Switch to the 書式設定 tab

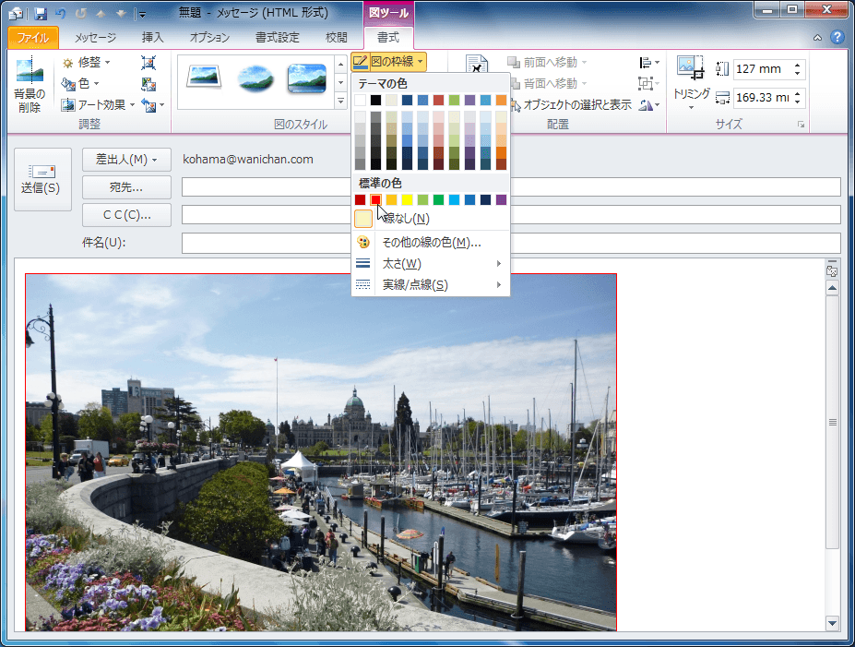click(277, 37)
